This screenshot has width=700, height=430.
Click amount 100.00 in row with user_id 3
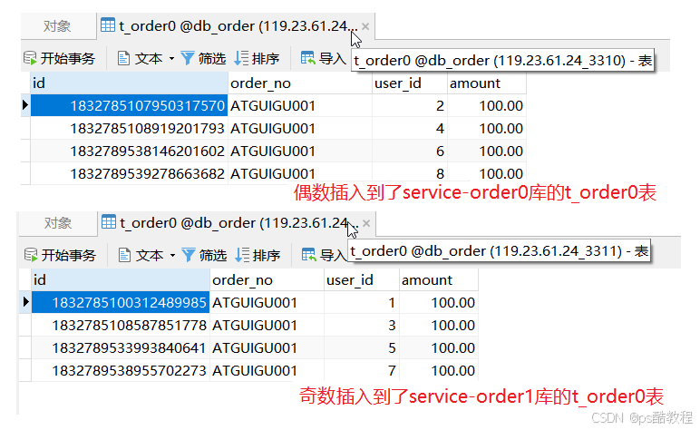438,326
